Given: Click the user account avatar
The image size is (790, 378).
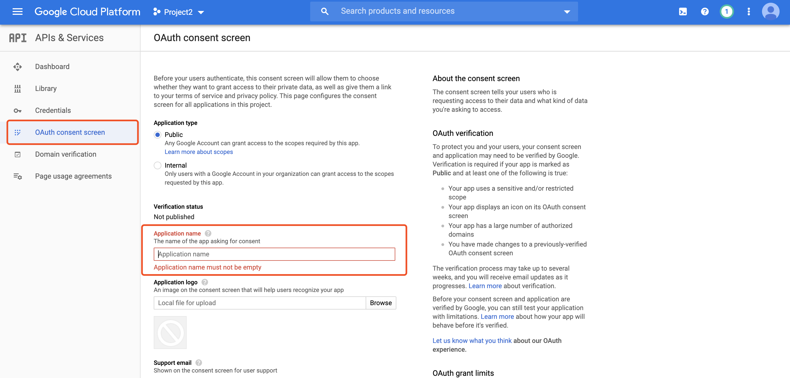Looking at the screenshot, I should pyautogui.click(x=770, y=12).
